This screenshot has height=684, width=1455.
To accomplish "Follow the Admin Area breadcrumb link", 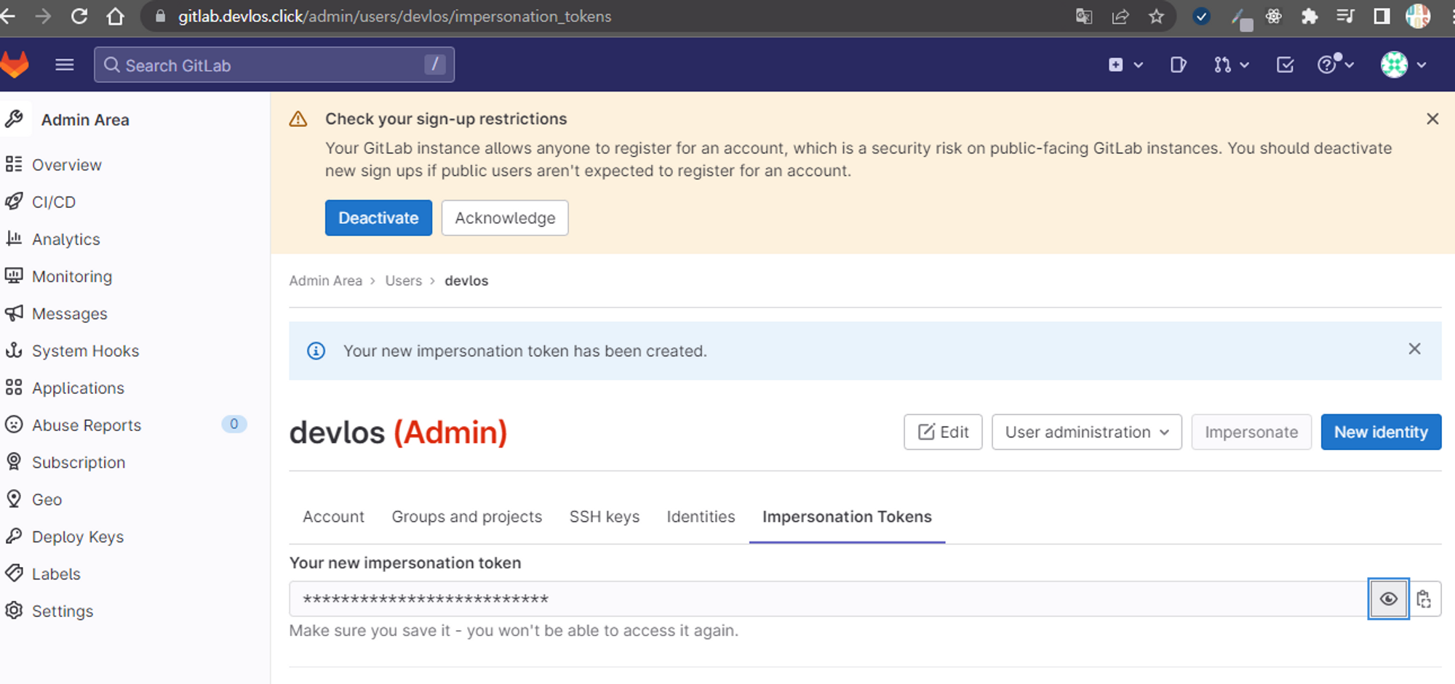I will coord(325,281).
